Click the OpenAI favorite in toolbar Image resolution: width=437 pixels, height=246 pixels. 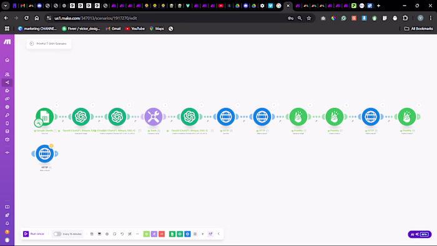pyautogui.click(x=180, y=234)
